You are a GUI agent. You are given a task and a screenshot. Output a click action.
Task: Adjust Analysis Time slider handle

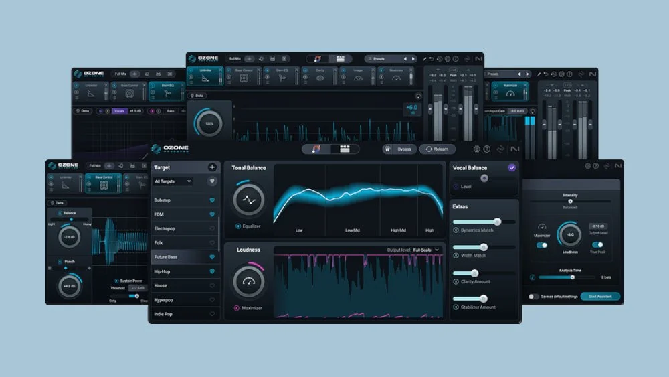[x=573, y=277]
